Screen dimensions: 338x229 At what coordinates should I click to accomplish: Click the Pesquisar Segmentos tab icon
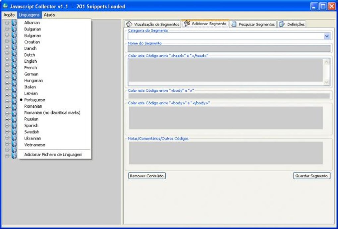coord(234,24)
